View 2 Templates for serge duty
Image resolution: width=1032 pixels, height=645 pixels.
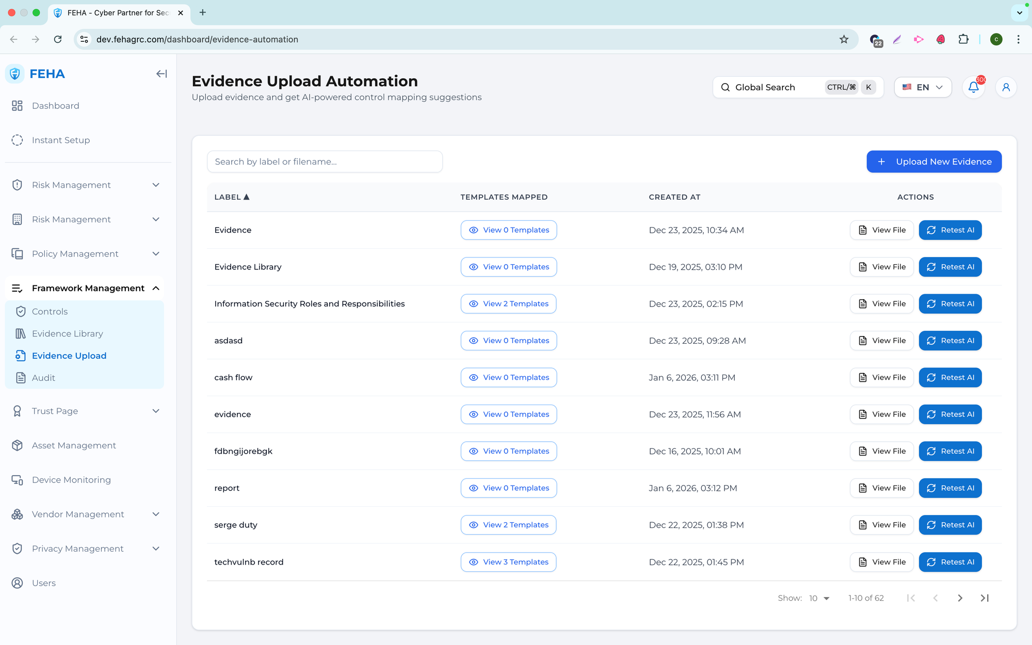pyautogui.click(x=508, y=525)
